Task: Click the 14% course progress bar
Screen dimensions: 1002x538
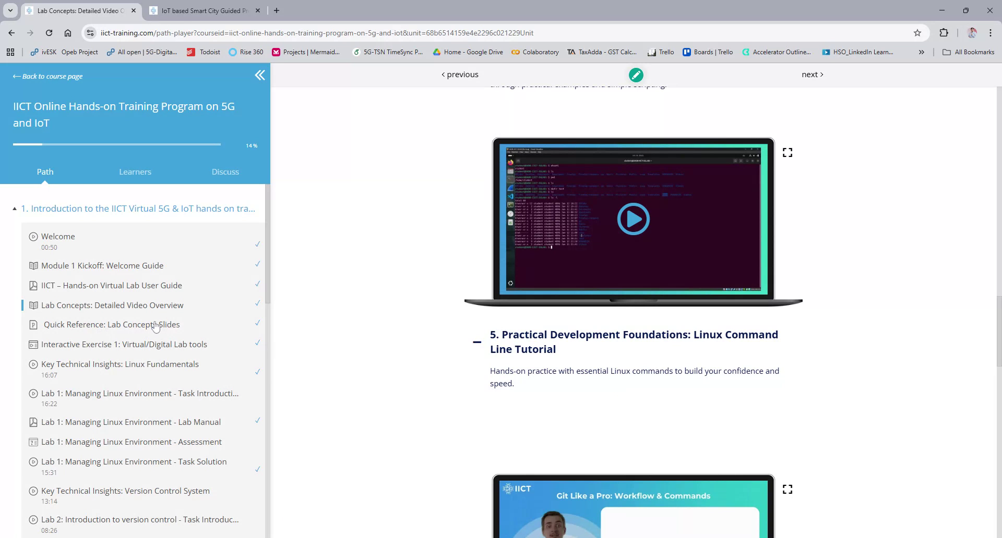Action: 116,144
